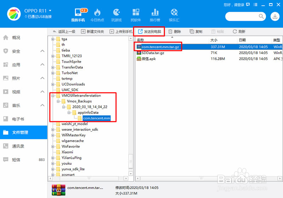This screenshot has height=198, width=283.
Task: Select file SDData.tar.gz
Action: coord(153,53)
